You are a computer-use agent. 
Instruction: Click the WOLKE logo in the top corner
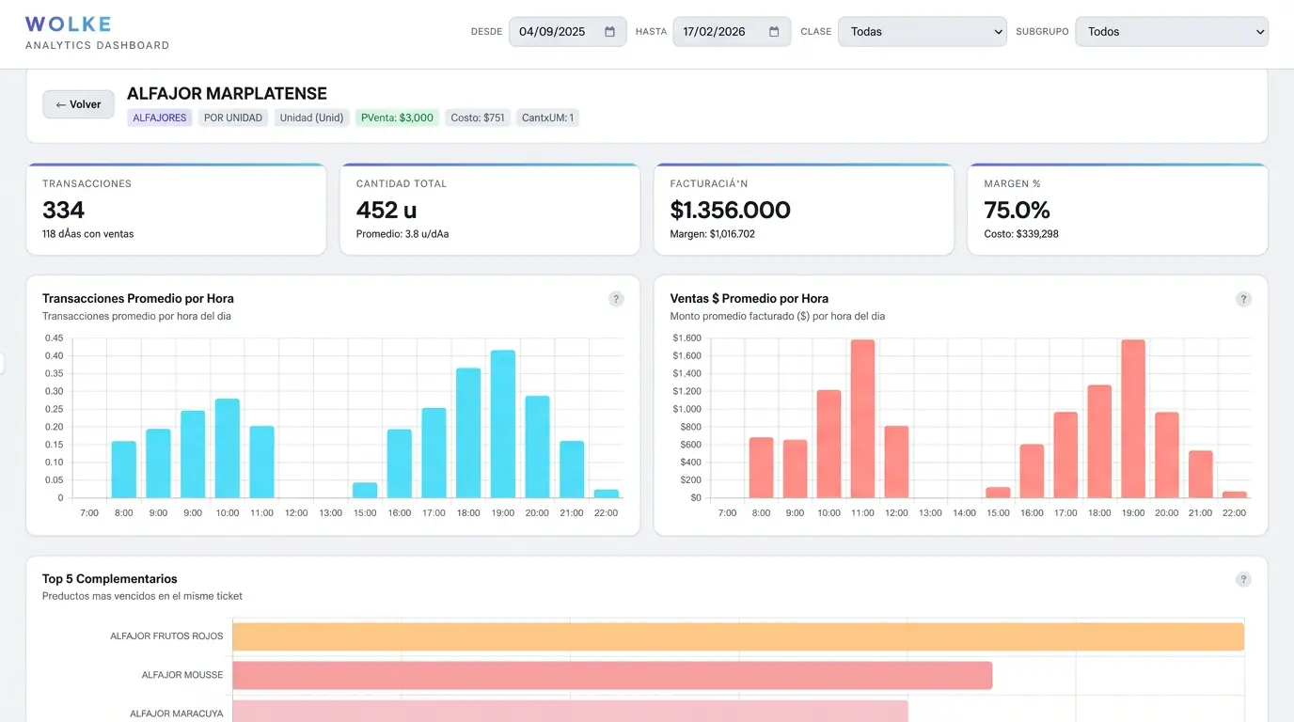[x=66, y=22]
